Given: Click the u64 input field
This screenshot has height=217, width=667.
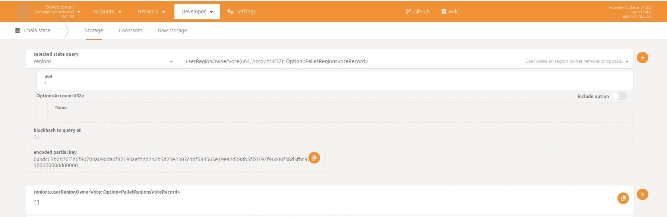Looking at the screenshot, I should coord(335,84).
